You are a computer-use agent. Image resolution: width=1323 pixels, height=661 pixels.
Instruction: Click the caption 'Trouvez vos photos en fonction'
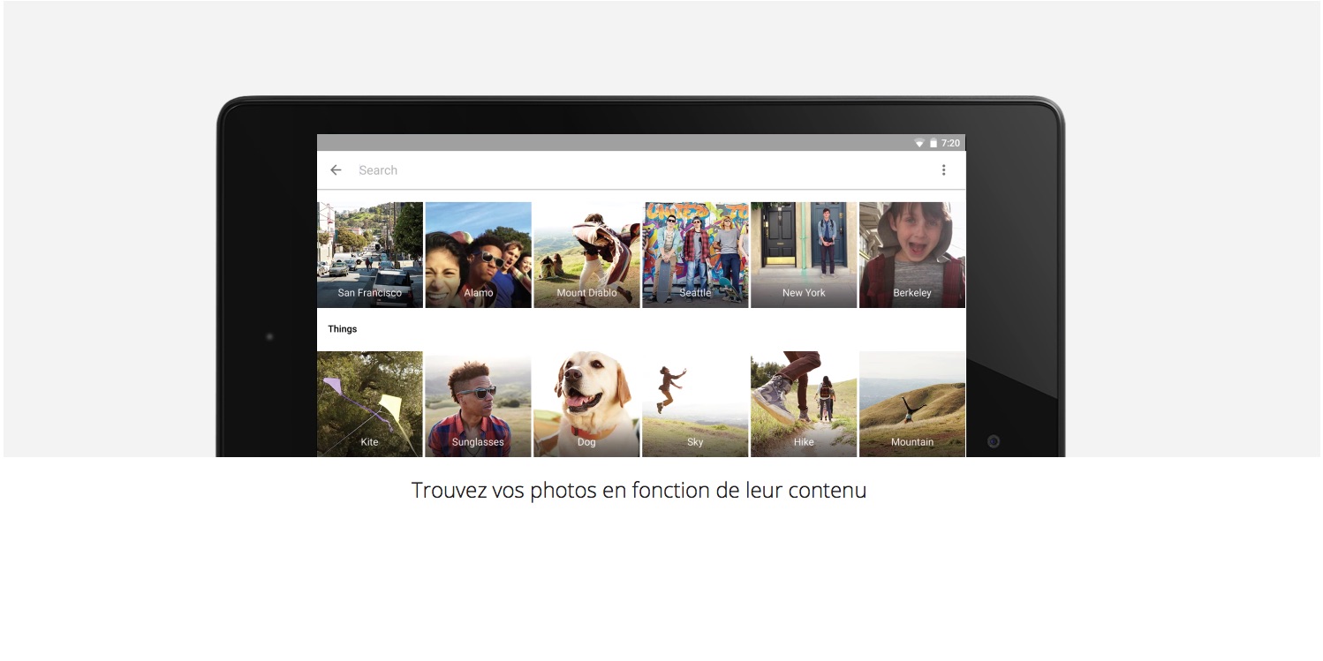pyautogui.click(x=562, y=491)
